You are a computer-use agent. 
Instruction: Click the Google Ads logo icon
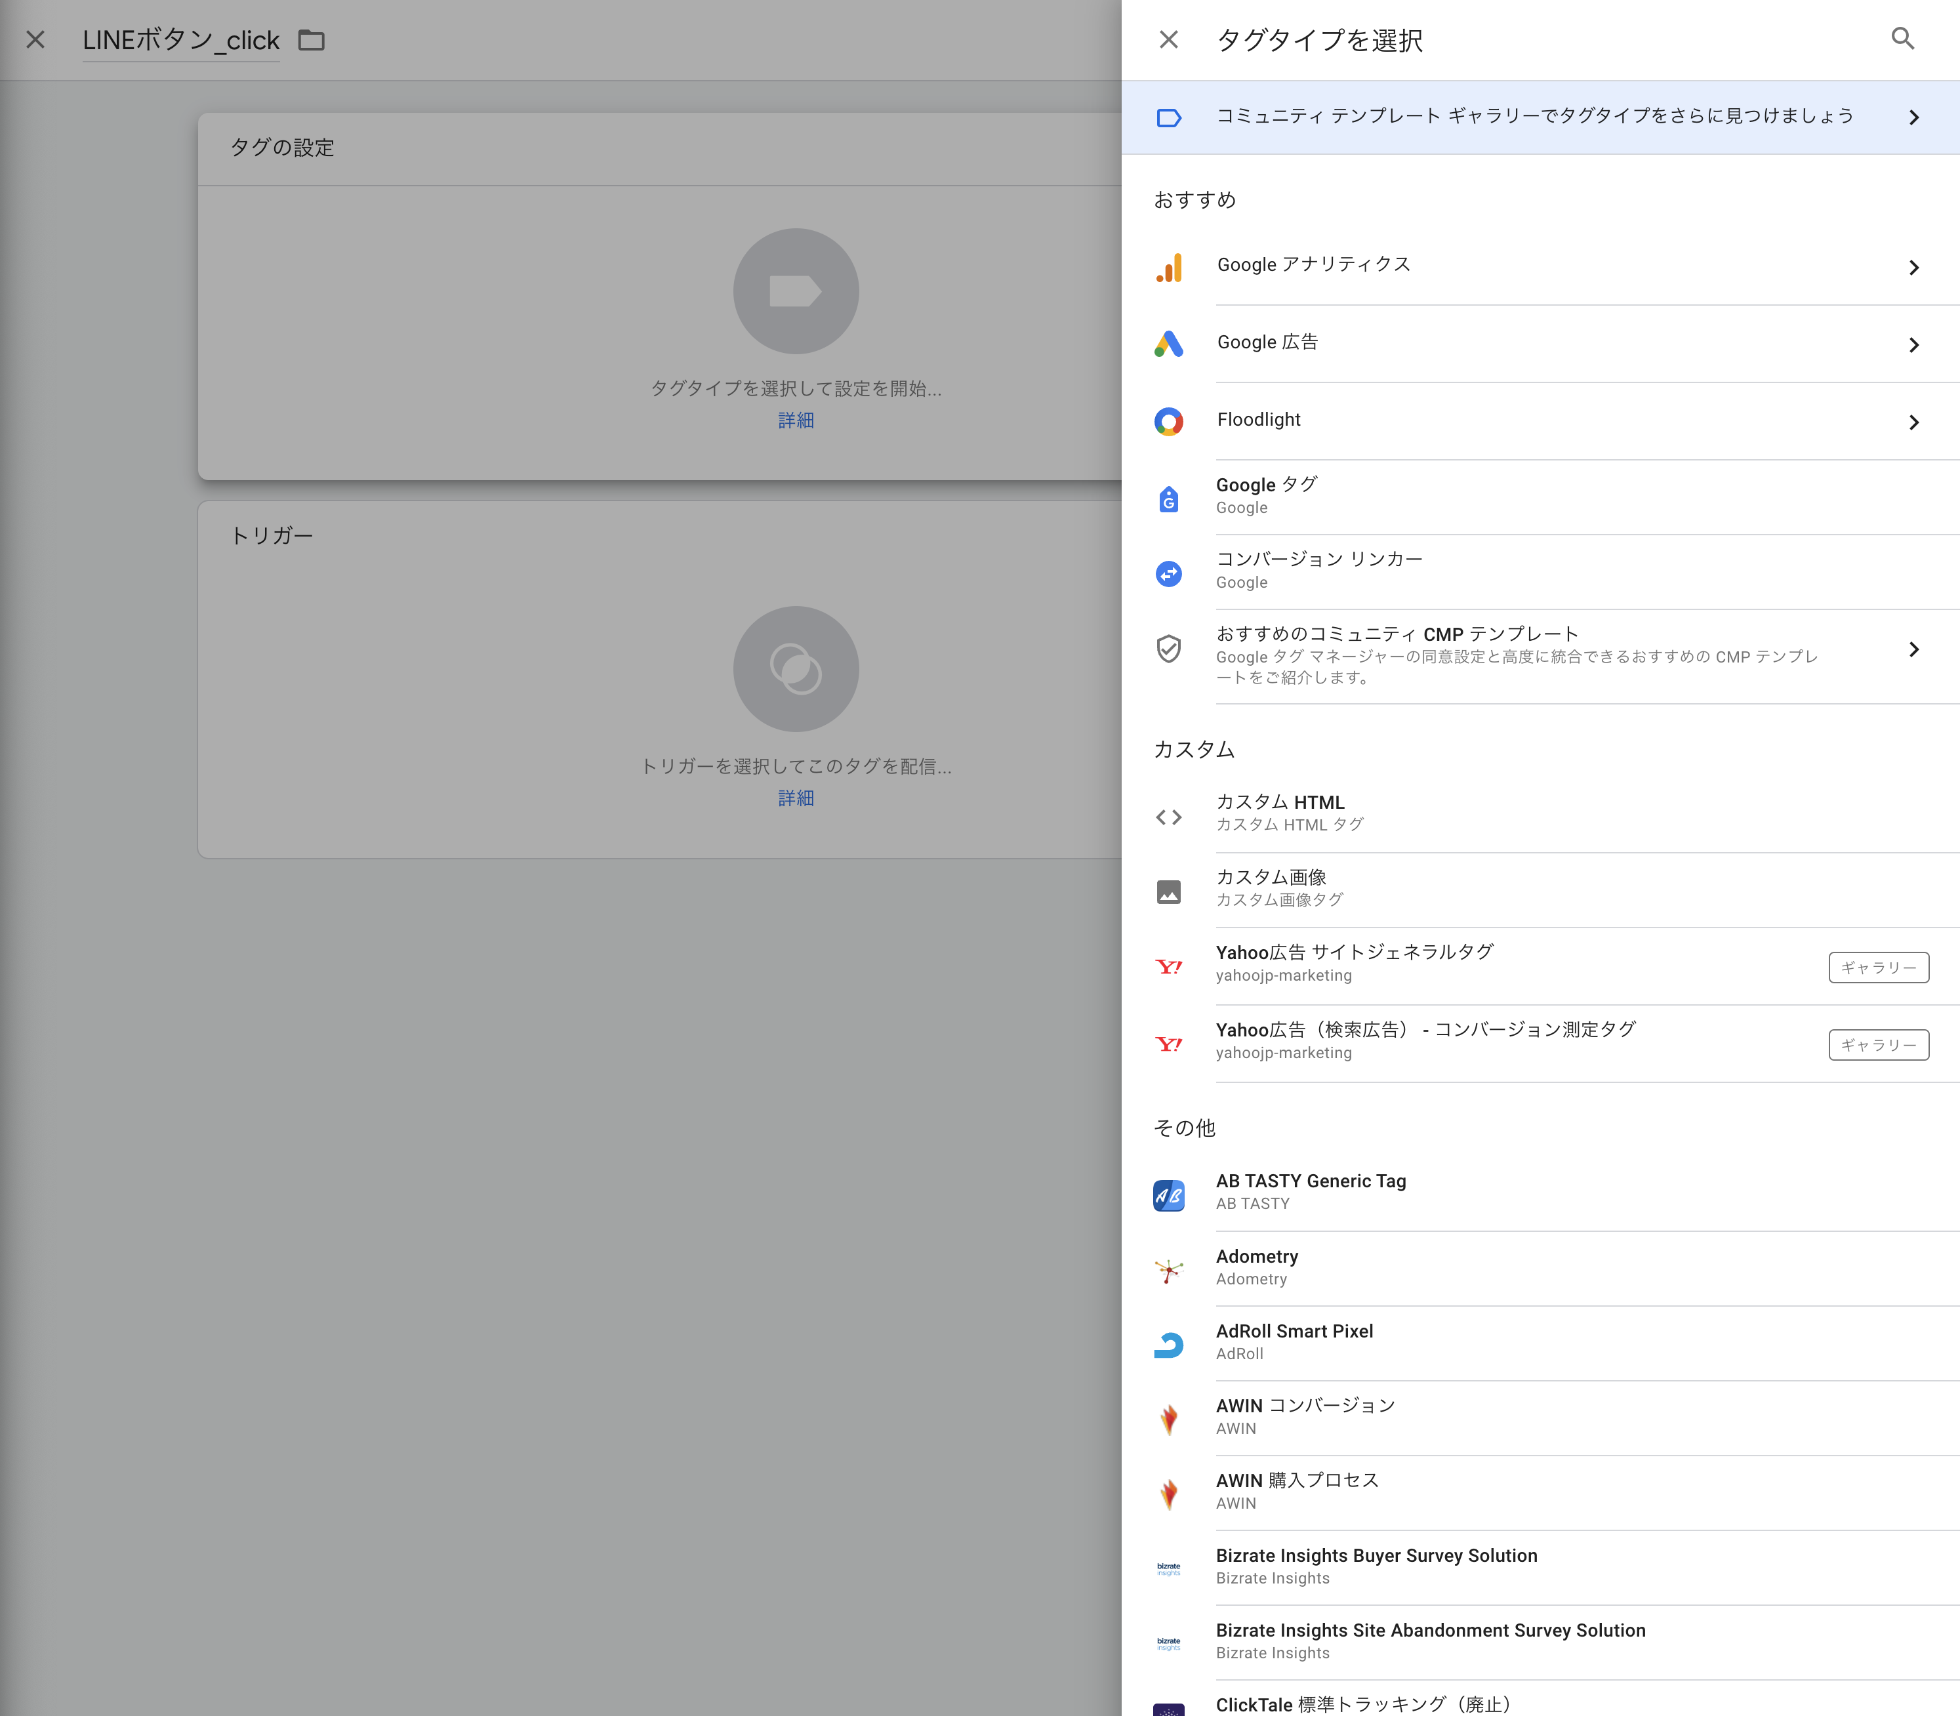tap(1168, 345)
